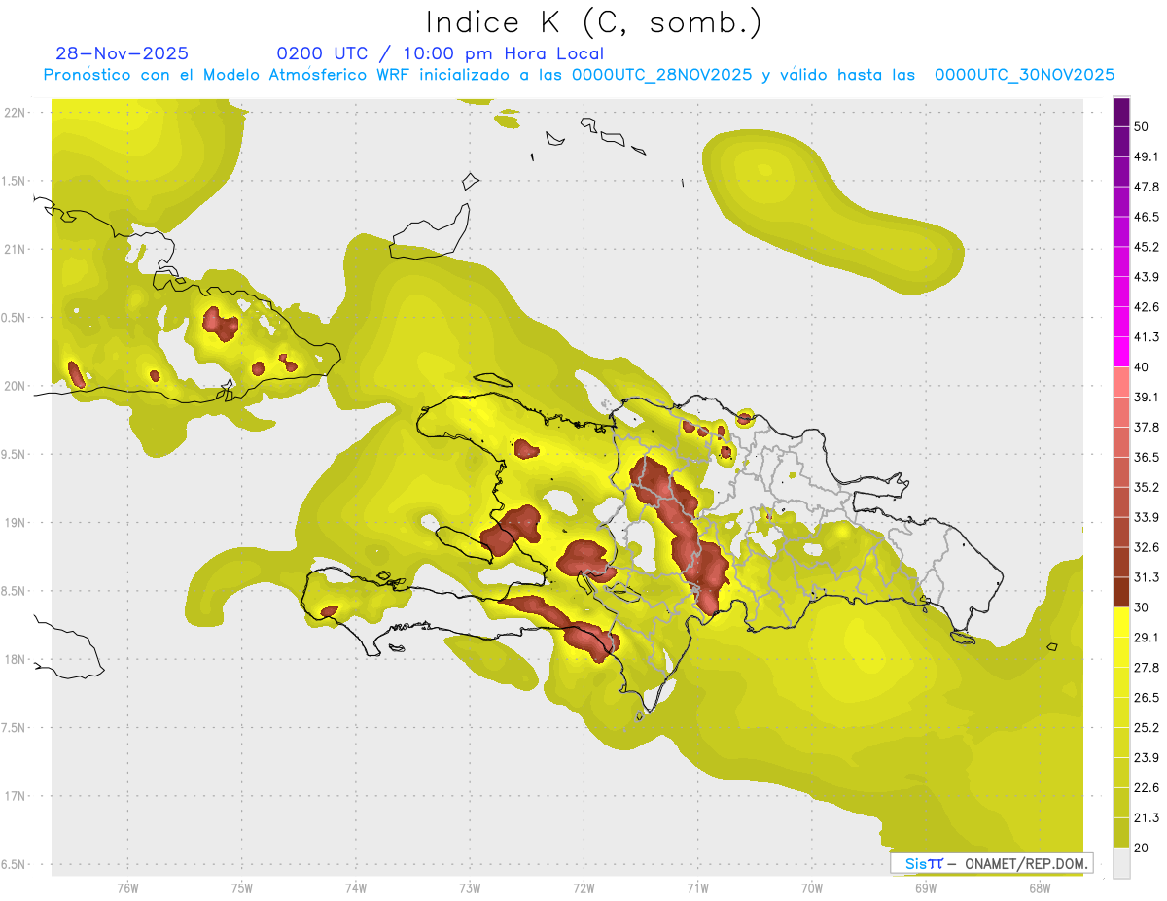Select the date label '28-Nov-2025'
1167x901 pixels.
pos(123,53)
